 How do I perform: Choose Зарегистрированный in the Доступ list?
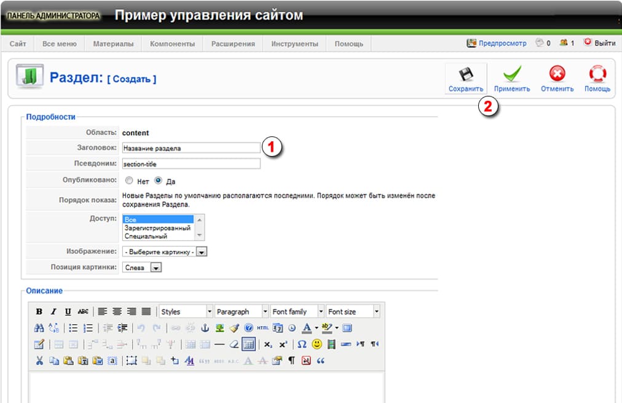[x=157, y=228]
